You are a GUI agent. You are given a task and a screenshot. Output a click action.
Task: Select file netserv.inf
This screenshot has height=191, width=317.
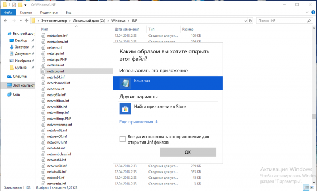[55, 47]
